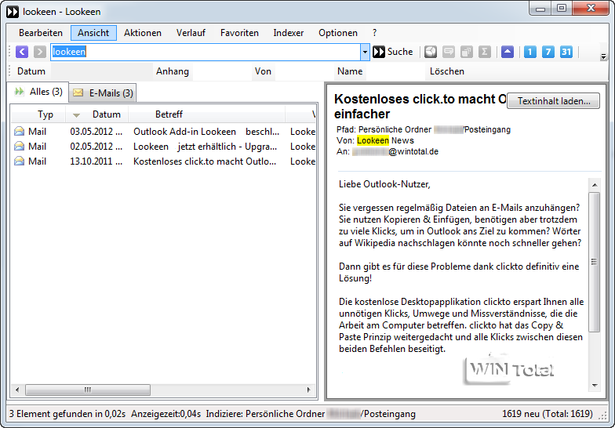
Task: Click the purple up-arrow toolbar icon
Action: pos(507,52)
